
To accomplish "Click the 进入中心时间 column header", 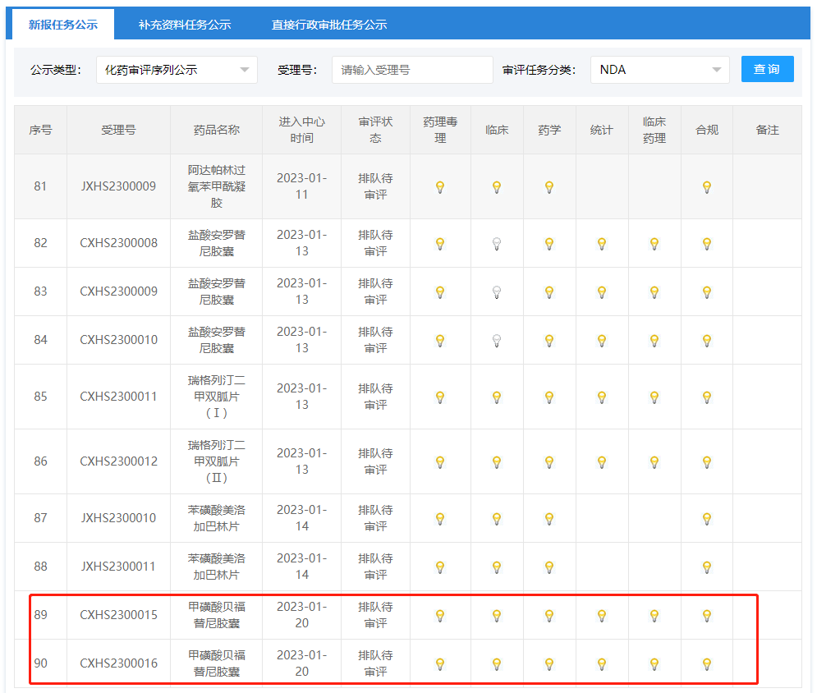I will pyautogui.click(x=301, y=130).
